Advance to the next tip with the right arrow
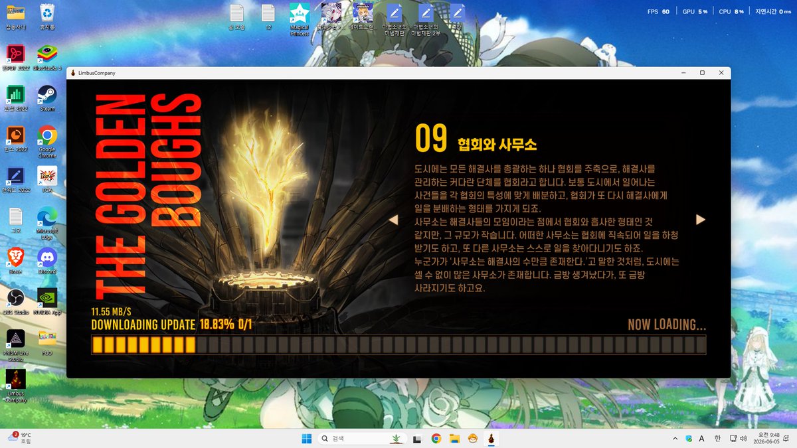The height and width of the screenshot is (448, 797). coord(700,220)
